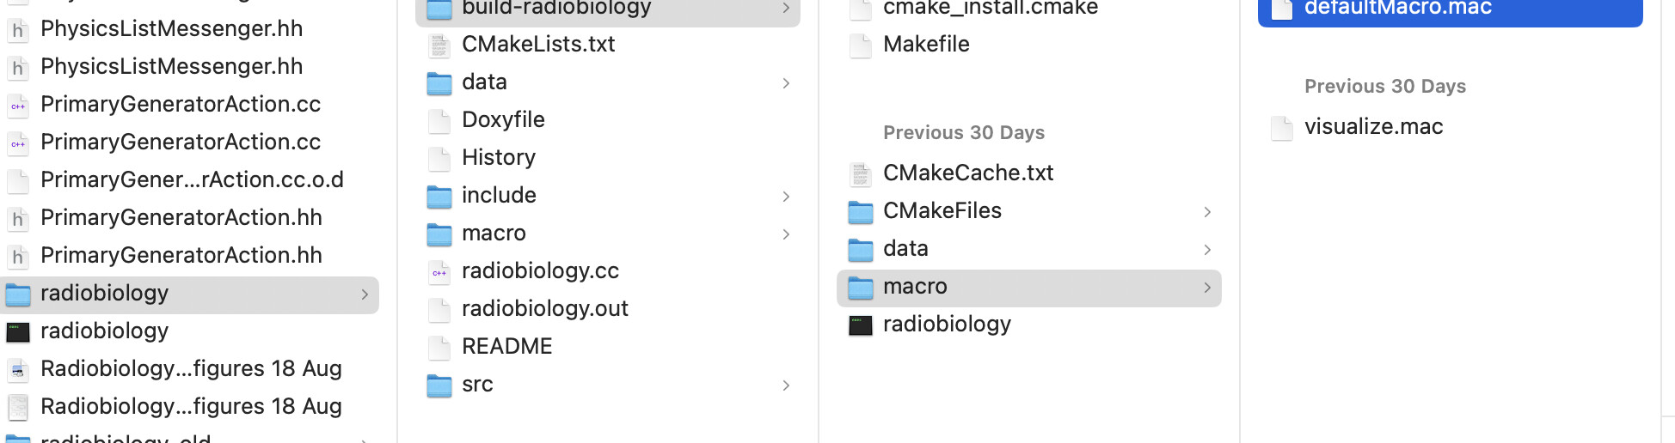Image resolution: width=1675 pixels, height=443 pixels.
Task: Click the CMakeLists.txt document icon
Action: (439, 46)
